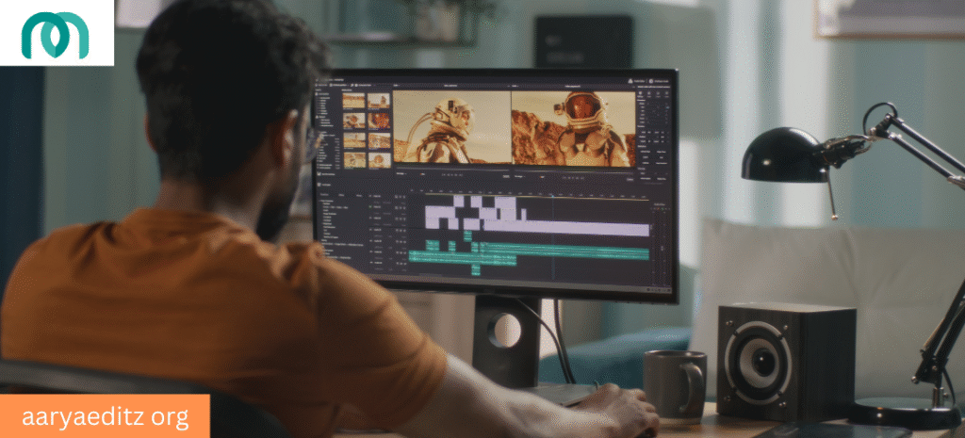Click the program preview of the front-facing astronaut
The height and width of the screenshot is (438, 965).
point(573,129)
